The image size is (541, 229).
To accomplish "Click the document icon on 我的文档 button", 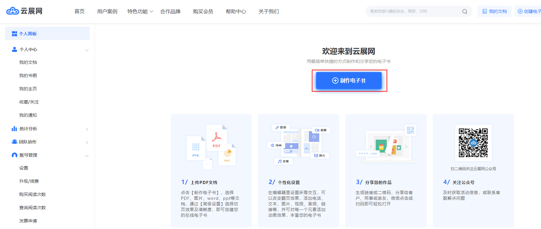I will click(485, 11).
